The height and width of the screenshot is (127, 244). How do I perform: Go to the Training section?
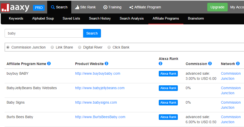(x=112, y=7)
